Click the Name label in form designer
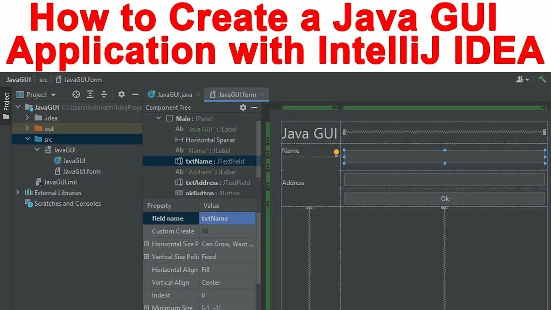The width and height of the screenshot is (551, 310). tap(291, 151)
